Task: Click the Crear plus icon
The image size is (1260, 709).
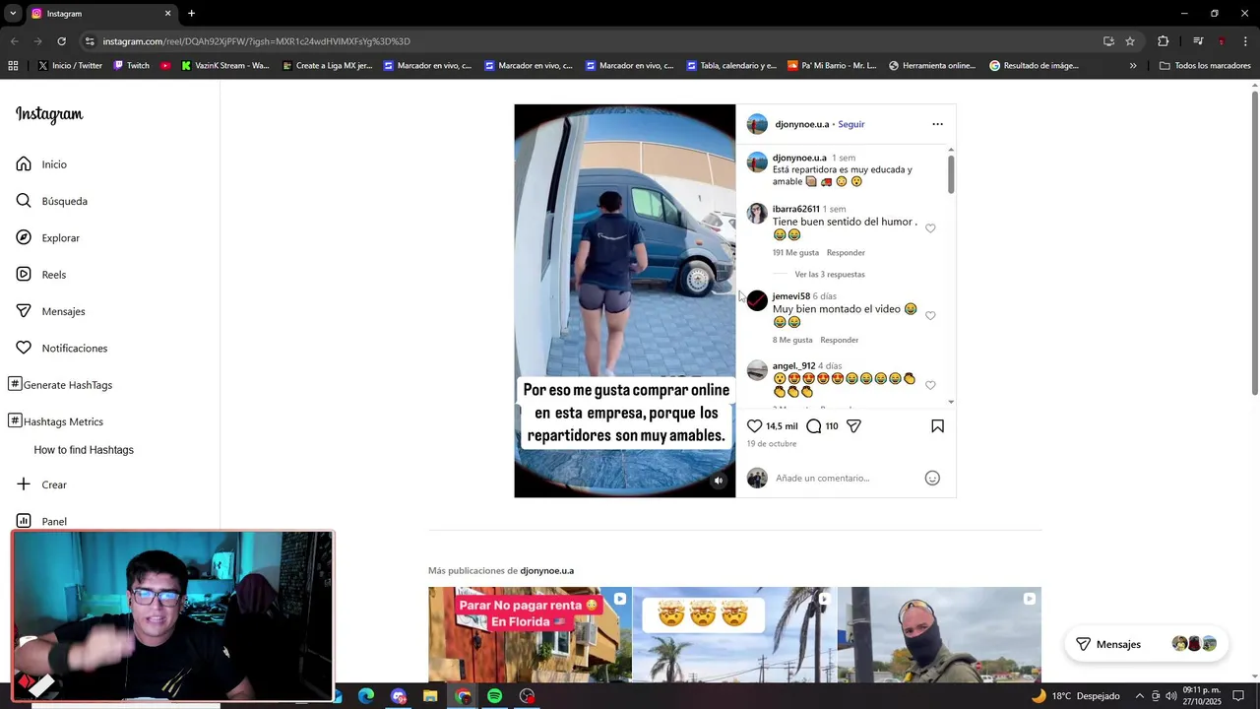Action: [x=24, y=484]
